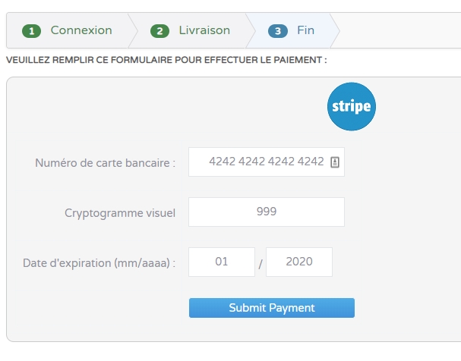461x361 pixels.
Task: Click the 4242 card number text
Action: click(x=266, y=162)
